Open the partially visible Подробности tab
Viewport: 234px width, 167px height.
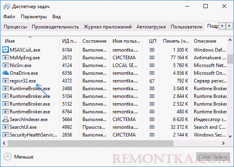[x=212, y=26]
